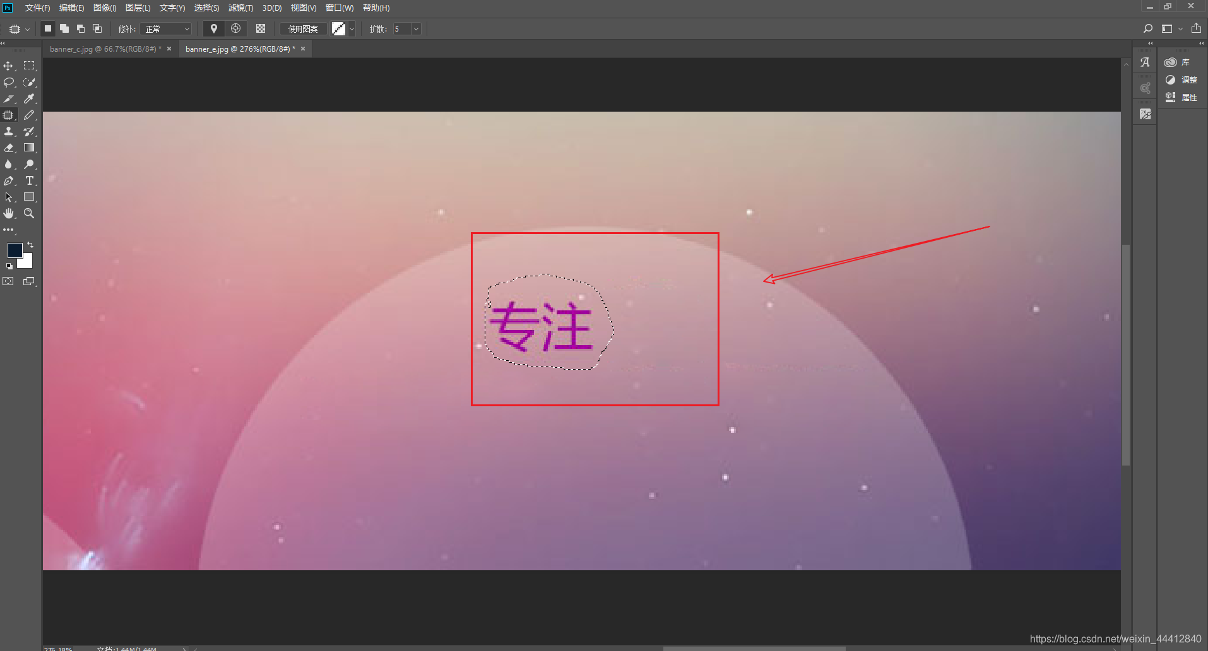This screenshot has width=1208, height=651.
Task: Select the Lasso tool
Action: click(x=9, y=82)
